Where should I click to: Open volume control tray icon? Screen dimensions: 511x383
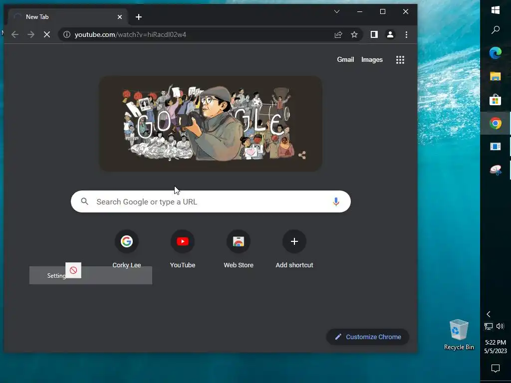500,326
